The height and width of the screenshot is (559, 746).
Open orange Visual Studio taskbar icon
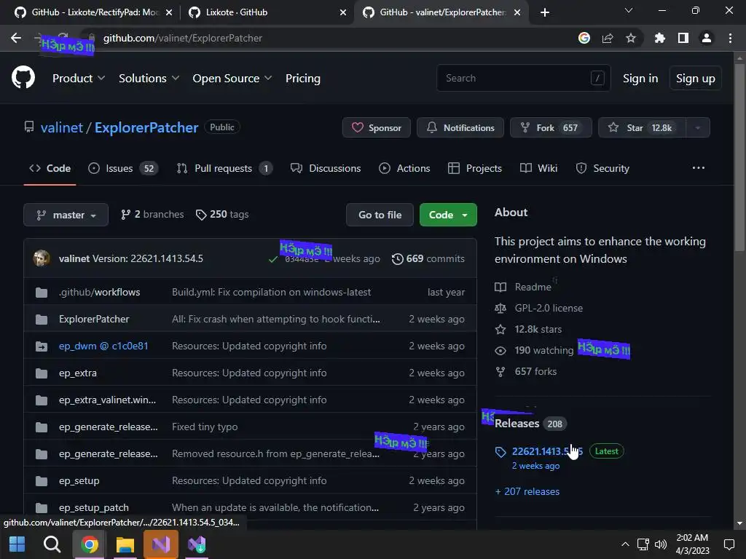coord(161,544)
